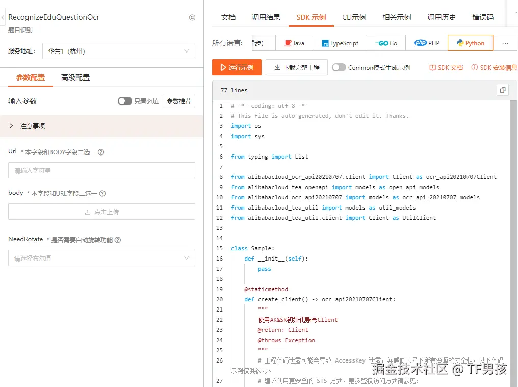
Task: Open NeedRotate boolean value dropdown
Action: (102, 258)
